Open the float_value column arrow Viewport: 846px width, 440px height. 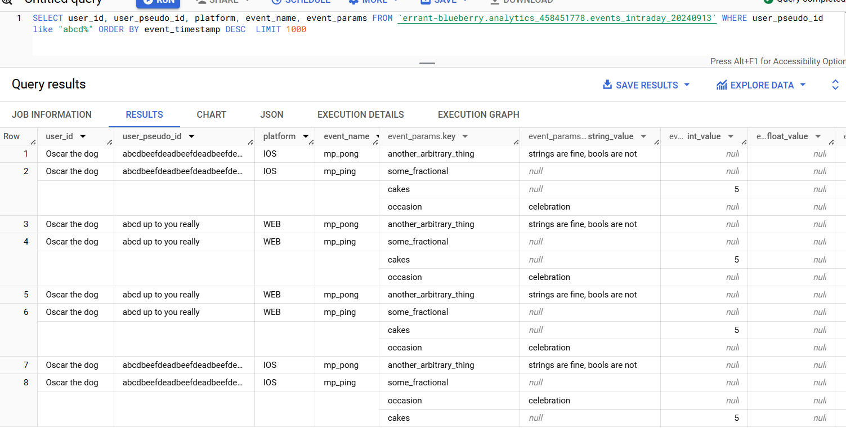[x=818, y=136]
